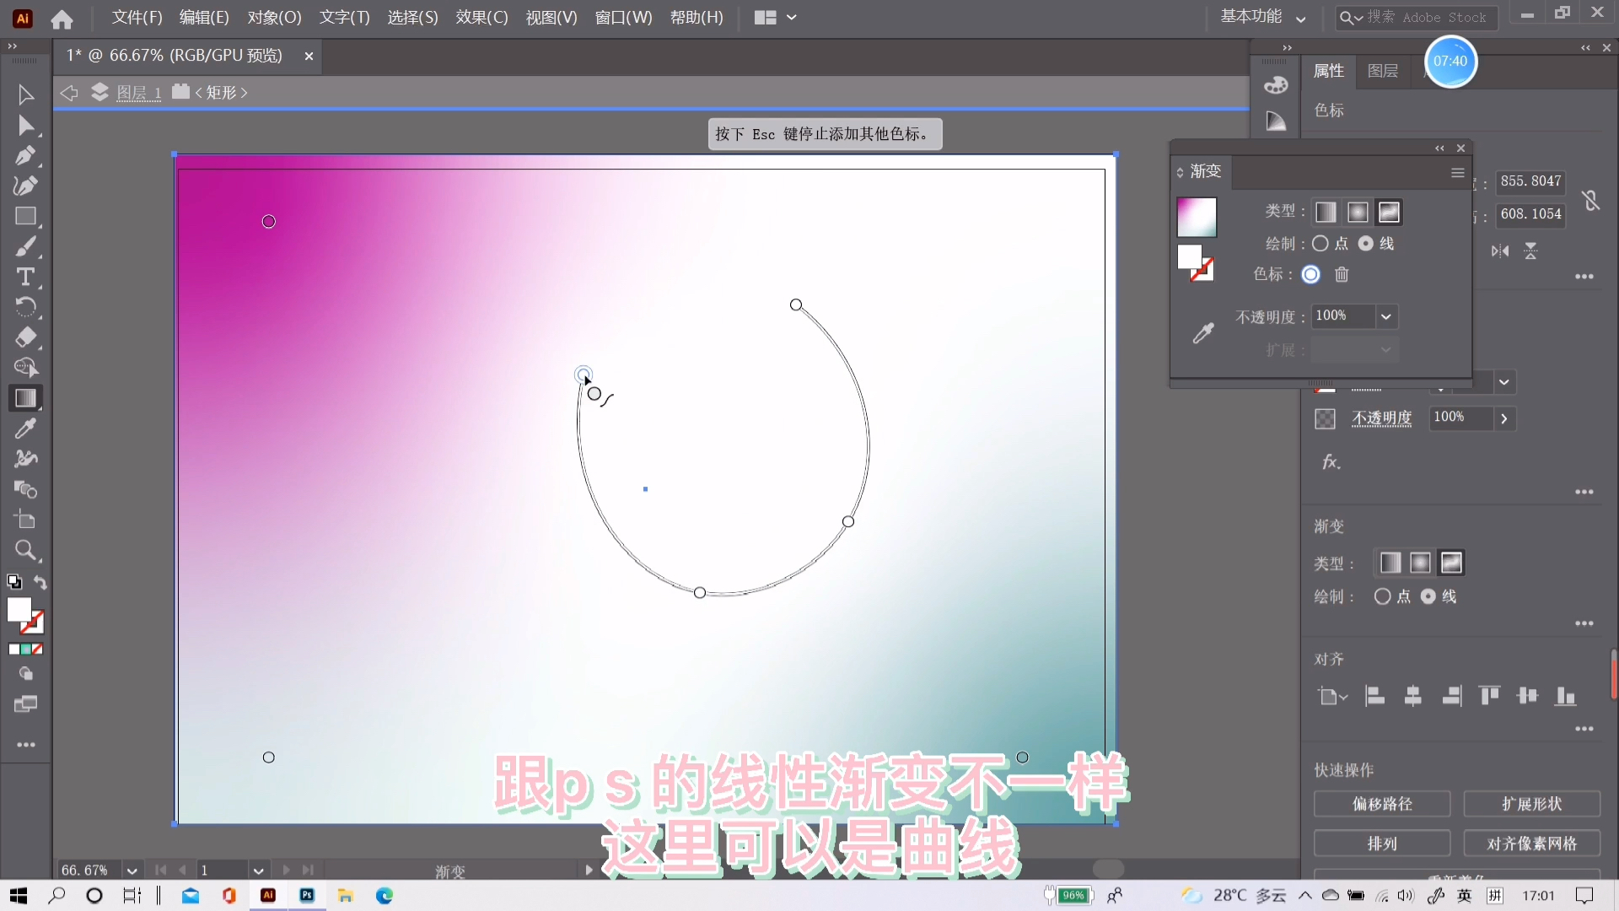The height and width of the screenshot is (911, 1619).
Task: Choose freeform gradient type in the 渐变 panel
Action: (x=1388, y=212)
